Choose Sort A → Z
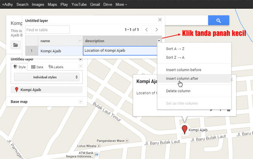 pyautogui.click(x=194, y=49)
